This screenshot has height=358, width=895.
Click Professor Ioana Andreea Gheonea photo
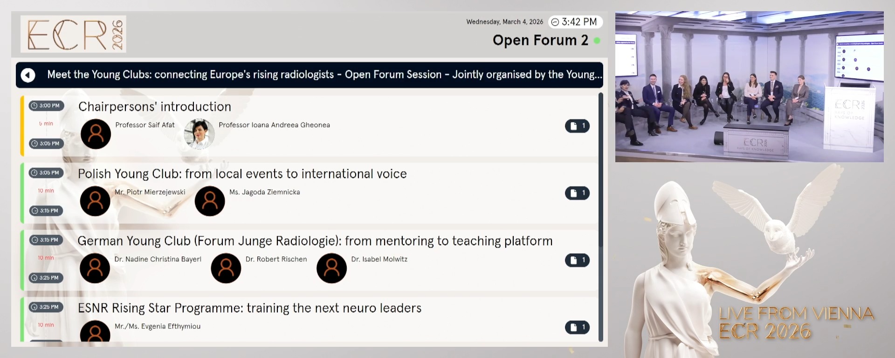pyautogui.click(x=200, y=134)
